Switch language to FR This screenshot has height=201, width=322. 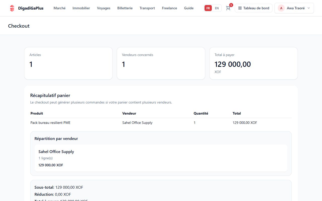click(208, 8)
